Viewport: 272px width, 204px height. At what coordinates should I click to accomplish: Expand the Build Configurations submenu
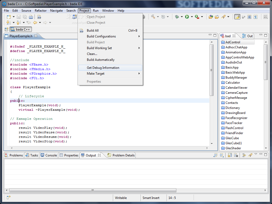(x=110, y=36)
